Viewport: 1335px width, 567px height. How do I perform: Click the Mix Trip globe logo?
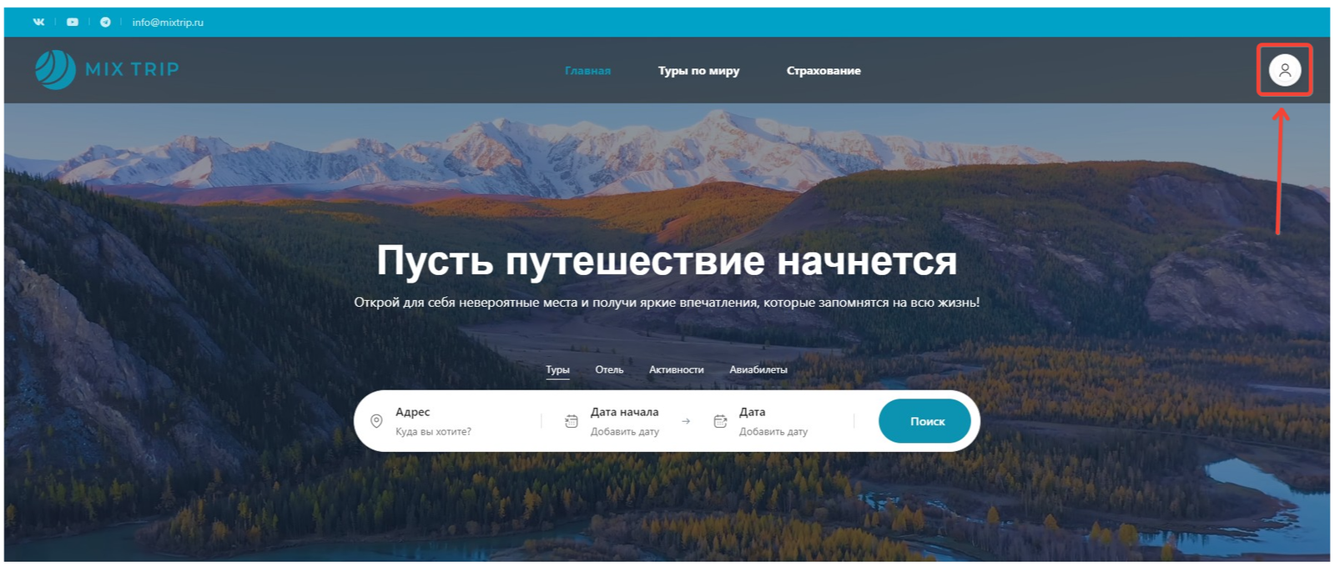55,70
